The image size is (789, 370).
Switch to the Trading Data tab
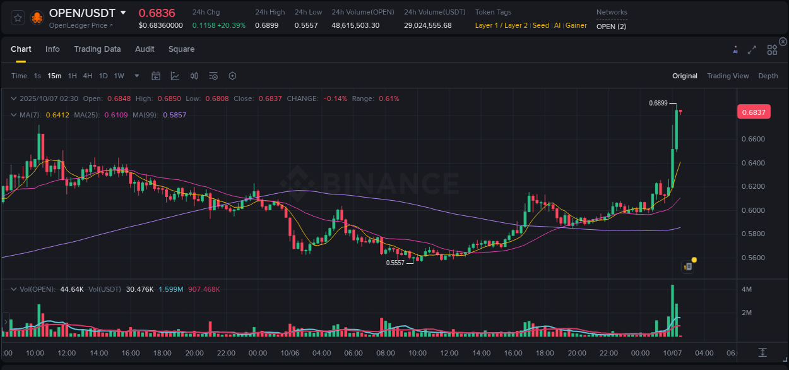97,49
